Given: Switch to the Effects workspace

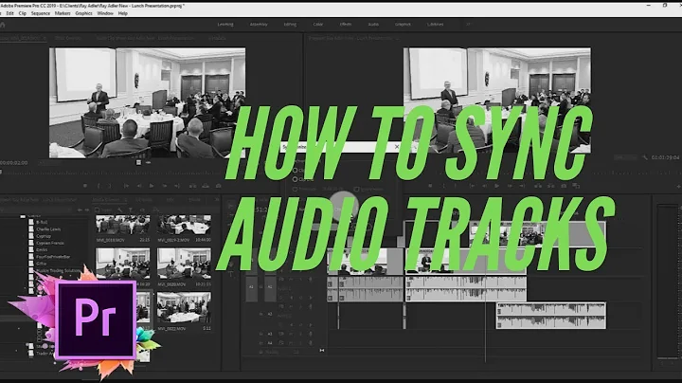Looking at the screenshot, I should click(346, 25).
